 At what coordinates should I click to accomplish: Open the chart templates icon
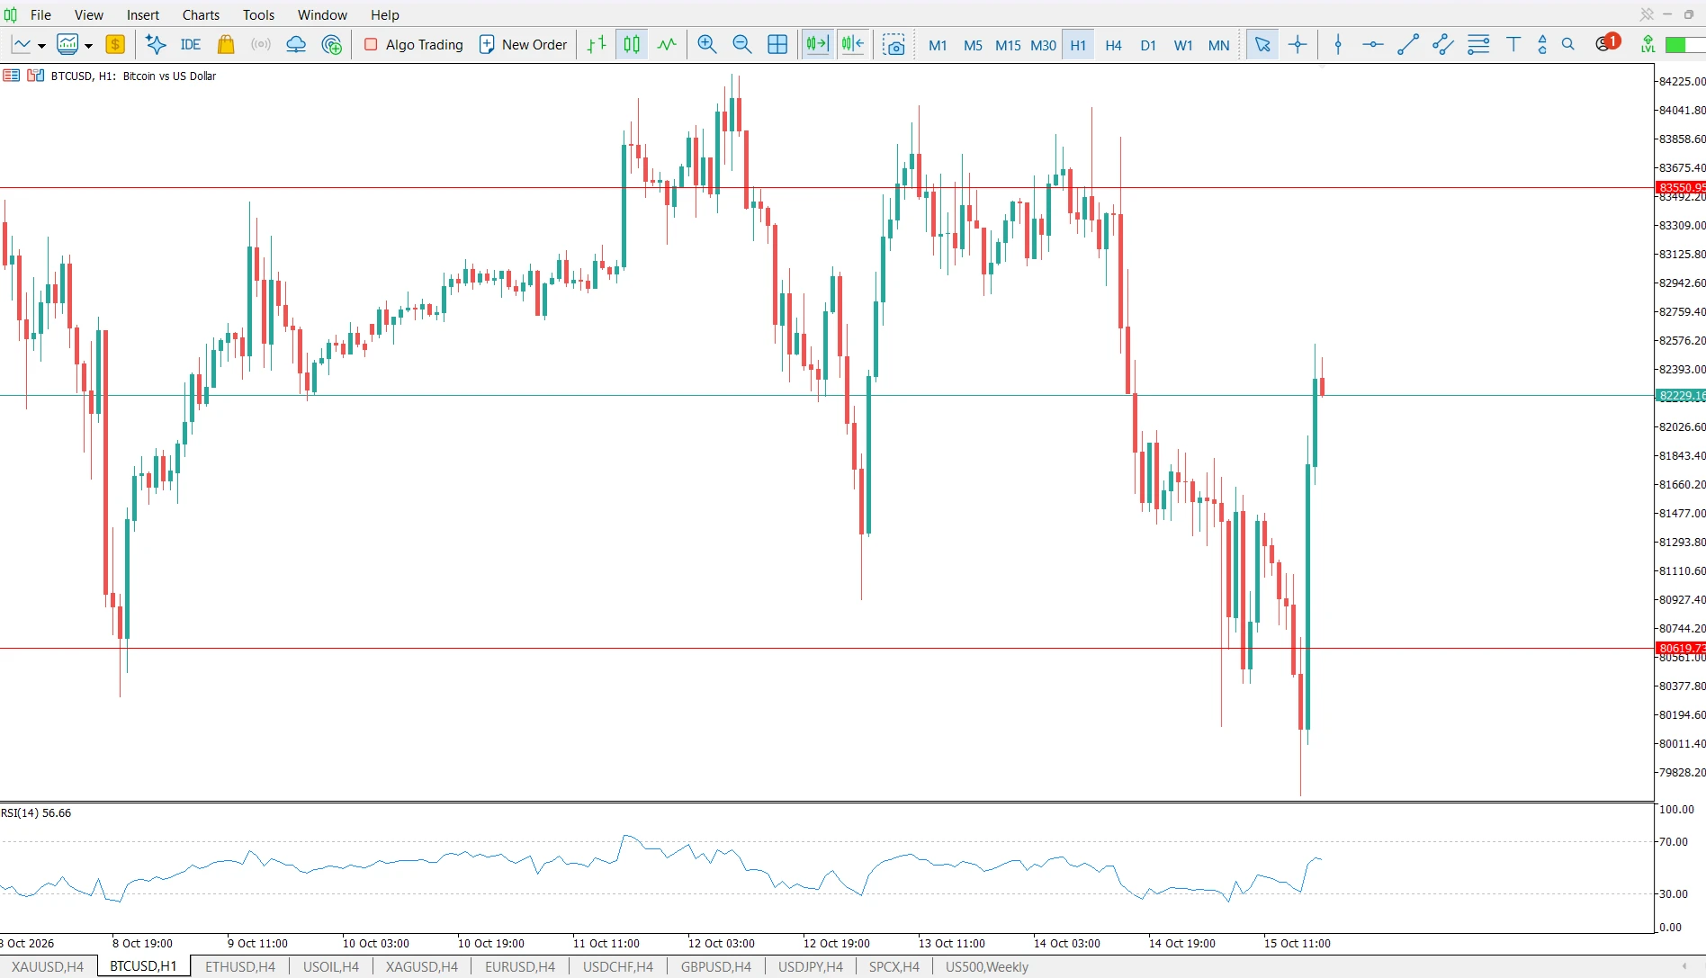click(67, 44)
